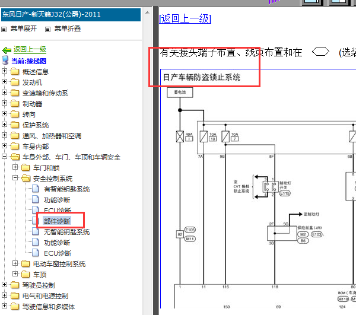The image size is (356, 315).
Task: Expand the 制动器 tree node
Action: (x=4, y=103)
